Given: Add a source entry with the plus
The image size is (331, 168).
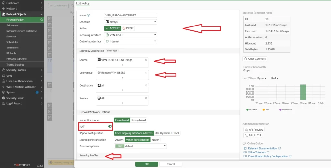Looking at the screenshot, I should [x=122, y=65].
